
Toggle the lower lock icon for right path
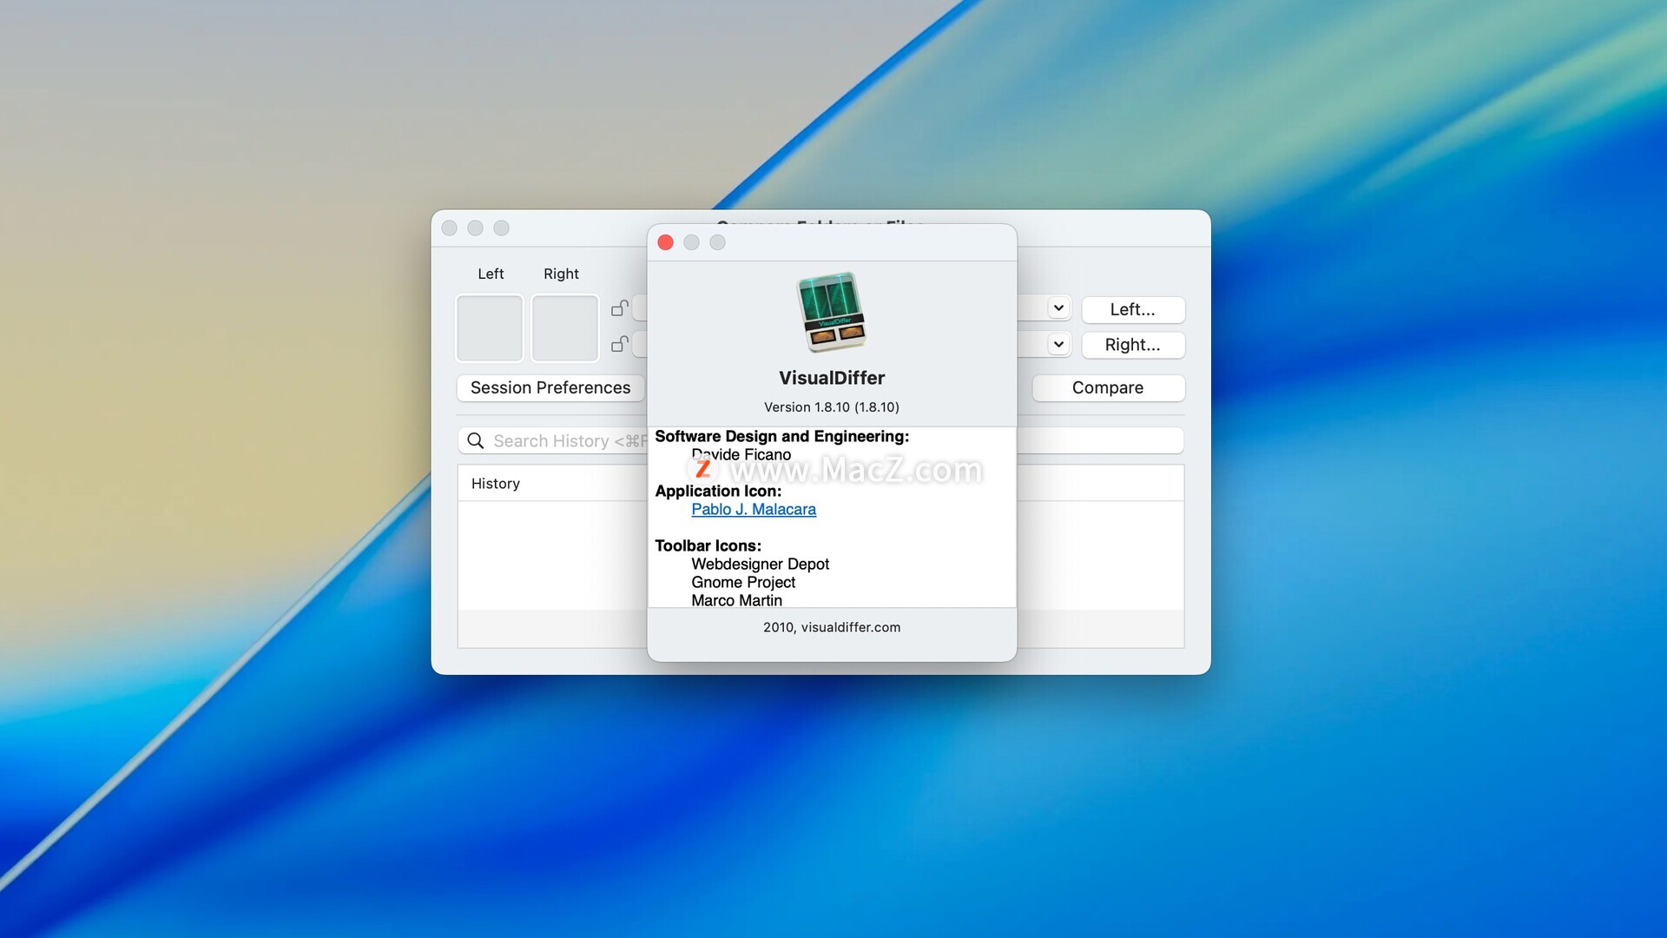click(620, 344)
